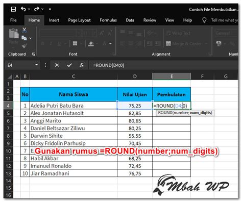Viewport: 242px width, 202px height.
Task: Click cell Darwin Sihite
Action: pos(74,136)
